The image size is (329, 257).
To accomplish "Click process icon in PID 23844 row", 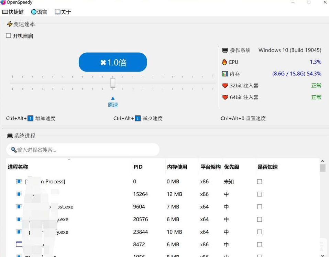I will [19, 232].
